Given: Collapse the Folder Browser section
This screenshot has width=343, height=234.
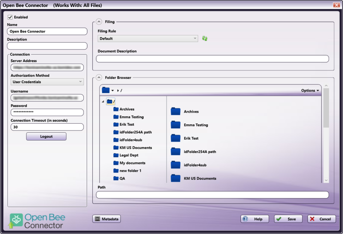Looking at the screenshot, I should 99,78.
